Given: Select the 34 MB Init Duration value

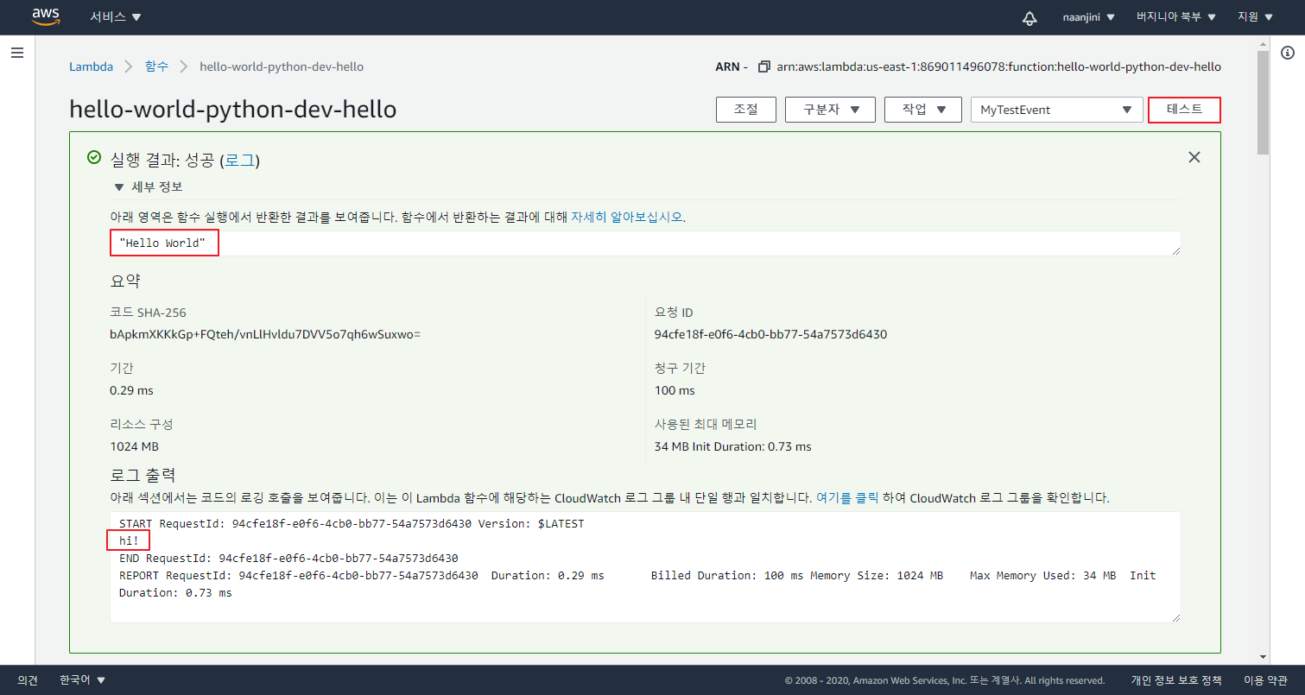Looking at the screenshot, I should (732, 446).
